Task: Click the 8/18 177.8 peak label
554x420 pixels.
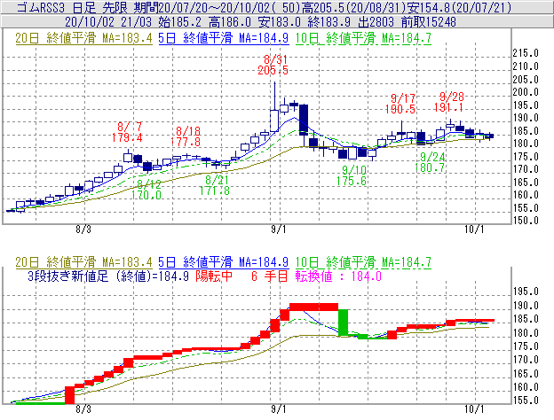Action: click(186, 136)
